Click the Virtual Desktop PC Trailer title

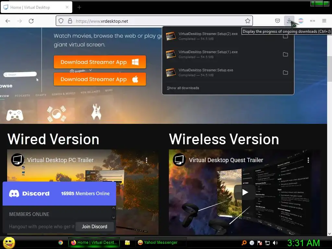pyautogui.click(x=60, y=160)
